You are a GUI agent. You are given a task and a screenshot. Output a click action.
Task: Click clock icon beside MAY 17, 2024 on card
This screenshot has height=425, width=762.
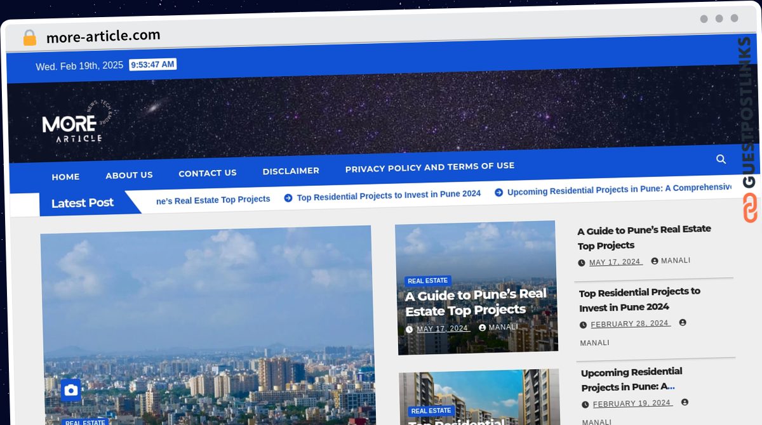click(410, 329)
